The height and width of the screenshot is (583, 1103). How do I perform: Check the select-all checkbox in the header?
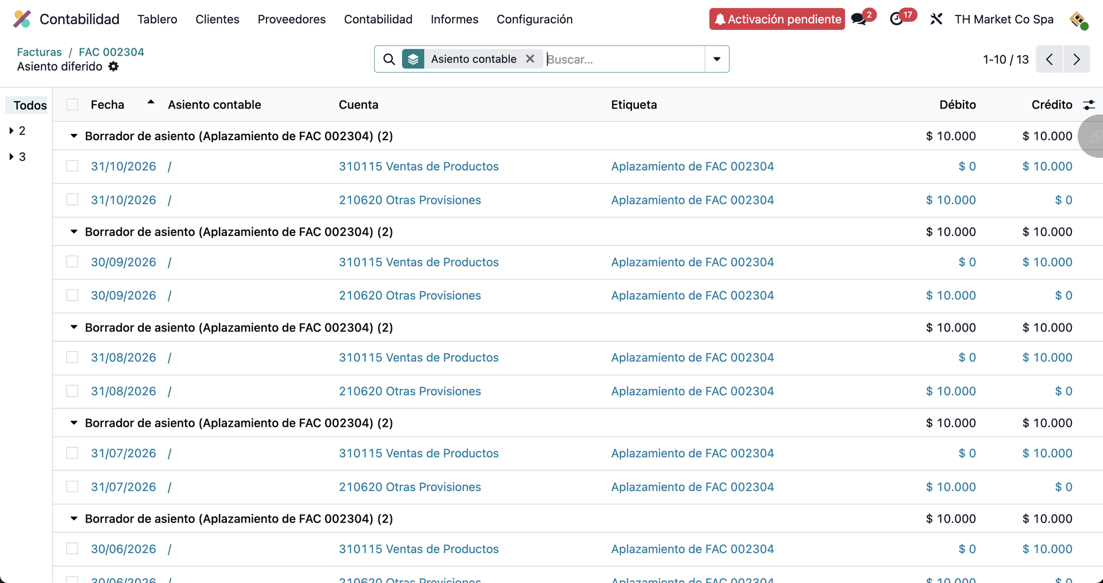[x=72, y=104]
